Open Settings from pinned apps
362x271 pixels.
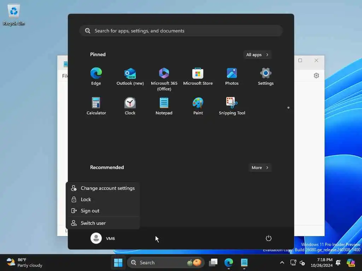[266, 77]
